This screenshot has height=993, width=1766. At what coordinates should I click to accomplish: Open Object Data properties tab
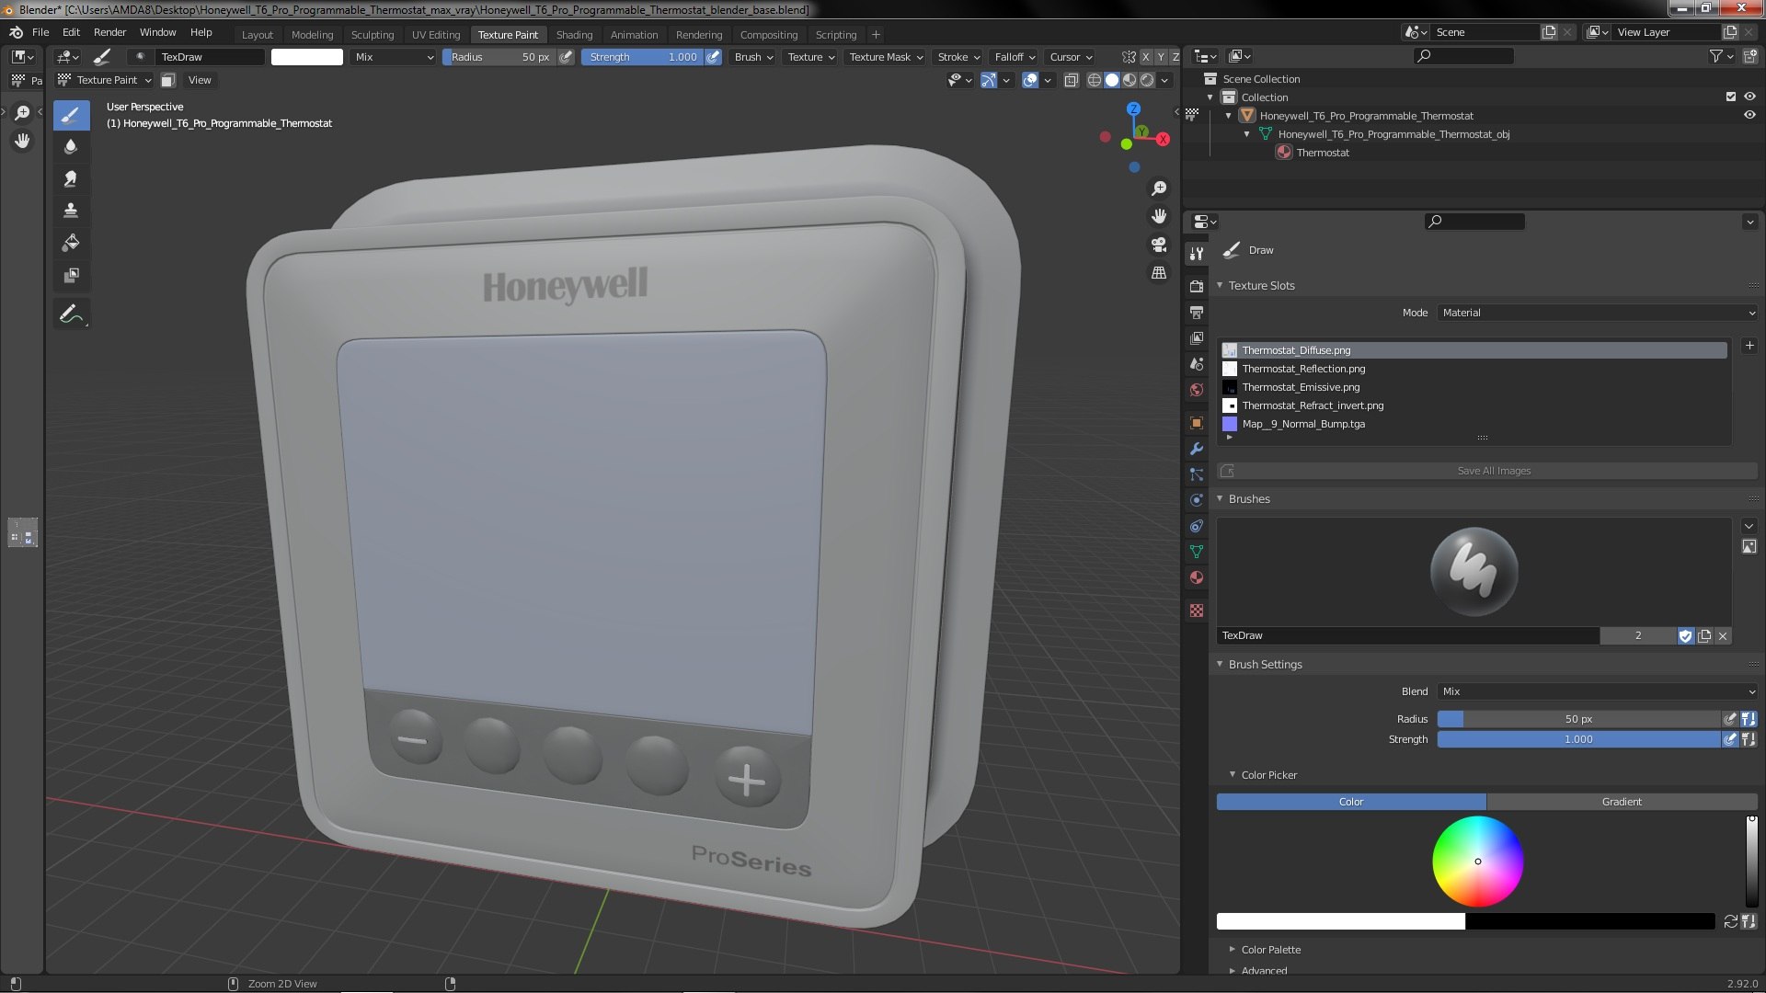click(x=1197, y=552)
